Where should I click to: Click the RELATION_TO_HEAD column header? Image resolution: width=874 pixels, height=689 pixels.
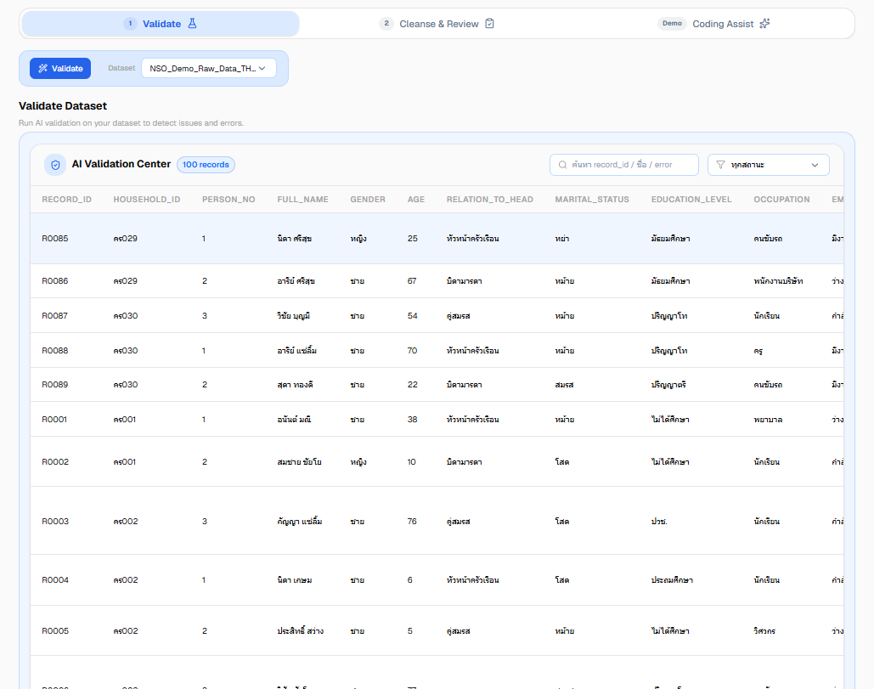tap(489, 200)
